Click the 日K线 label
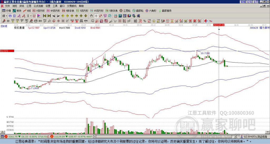This screenshot has width=270, height=144. coord(4,26)
